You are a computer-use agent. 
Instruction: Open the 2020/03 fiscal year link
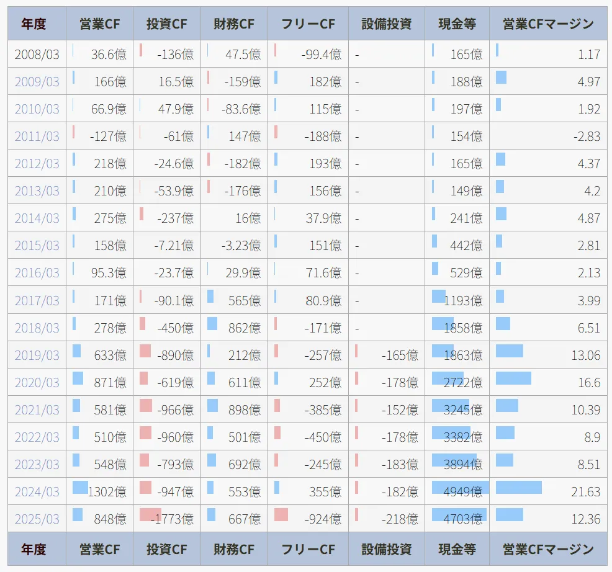pyautogui.click(x=37, y=383)
